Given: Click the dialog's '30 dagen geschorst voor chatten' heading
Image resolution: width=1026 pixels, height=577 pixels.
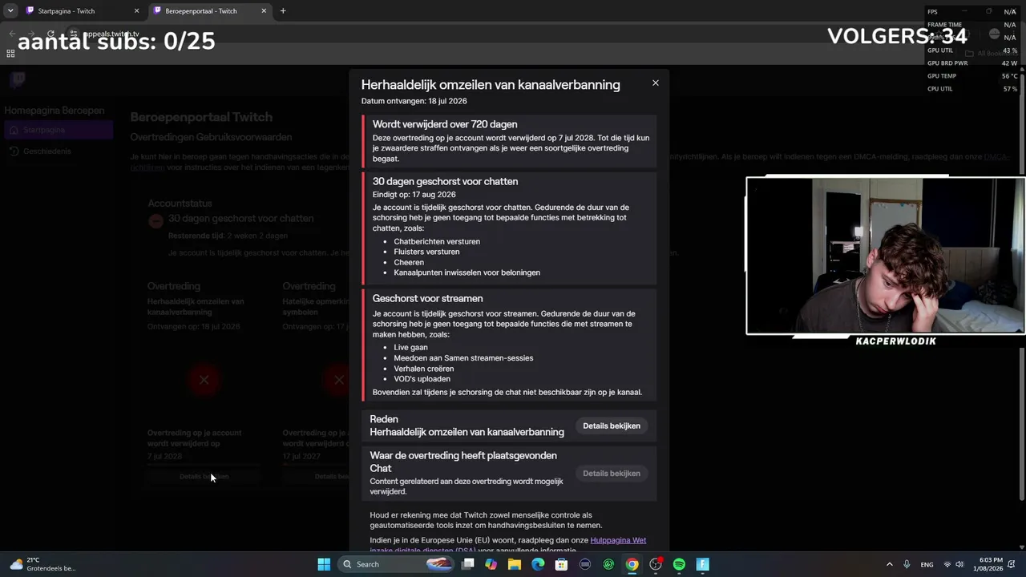Looking at the screenshot, I should (x=445, y=181).
